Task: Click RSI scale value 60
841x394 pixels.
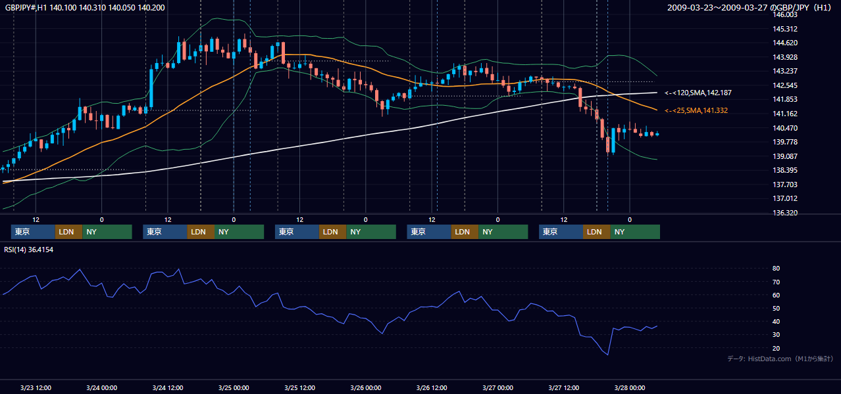Action: [x=777, y=295]
